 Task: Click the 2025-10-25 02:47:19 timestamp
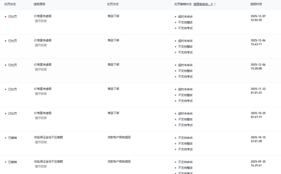pos(258,115)
